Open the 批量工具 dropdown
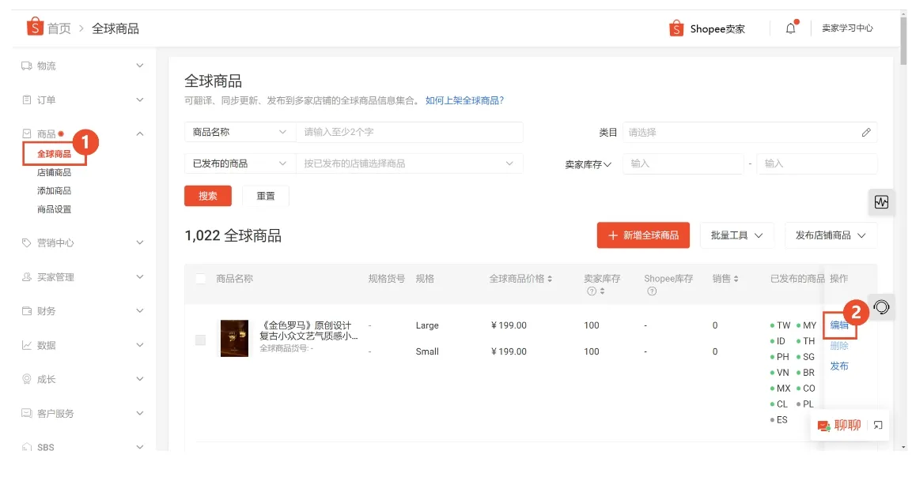Image resolution: width=912 pixels, height=477 pixels. pos(736,235)
